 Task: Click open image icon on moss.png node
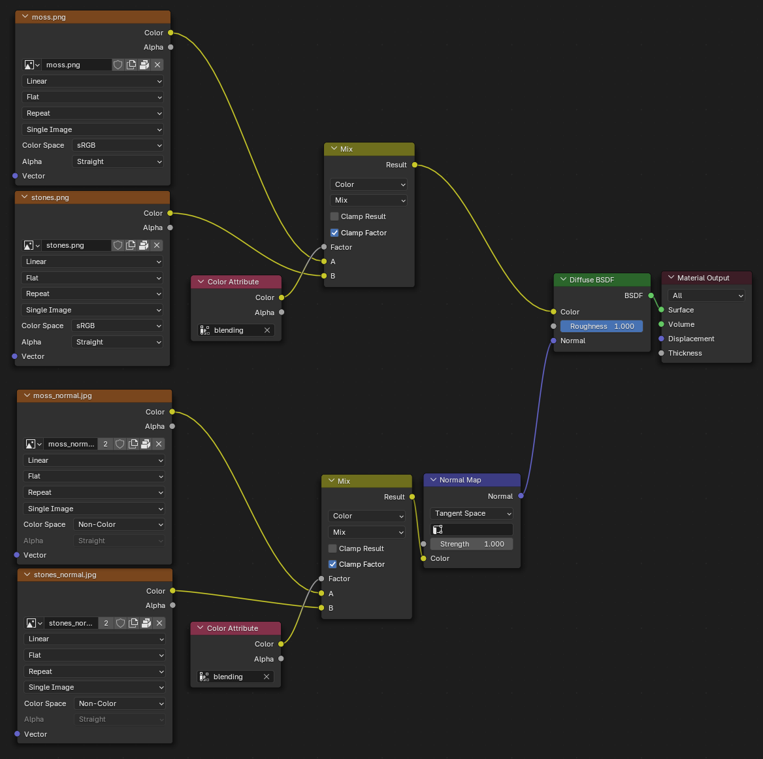coord(144,65)
